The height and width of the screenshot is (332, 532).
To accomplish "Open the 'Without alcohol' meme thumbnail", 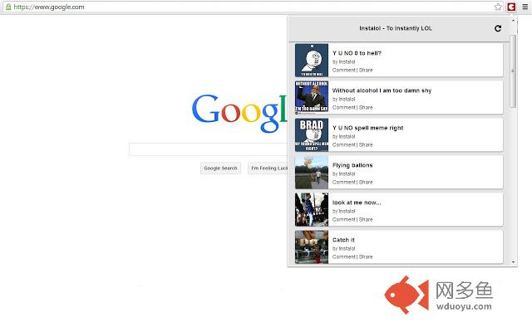I will (x=312, y=97).
